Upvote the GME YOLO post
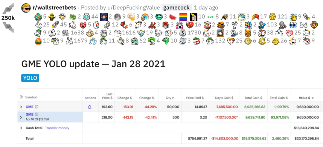The image size is (323, 147). pos(8,8)
